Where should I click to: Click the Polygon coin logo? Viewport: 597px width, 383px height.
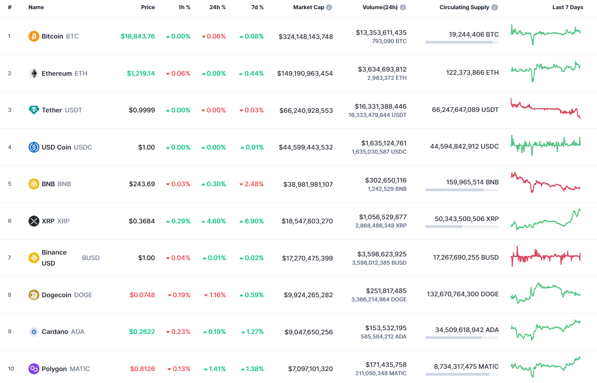pyautogui.click(x=33, y=368)
